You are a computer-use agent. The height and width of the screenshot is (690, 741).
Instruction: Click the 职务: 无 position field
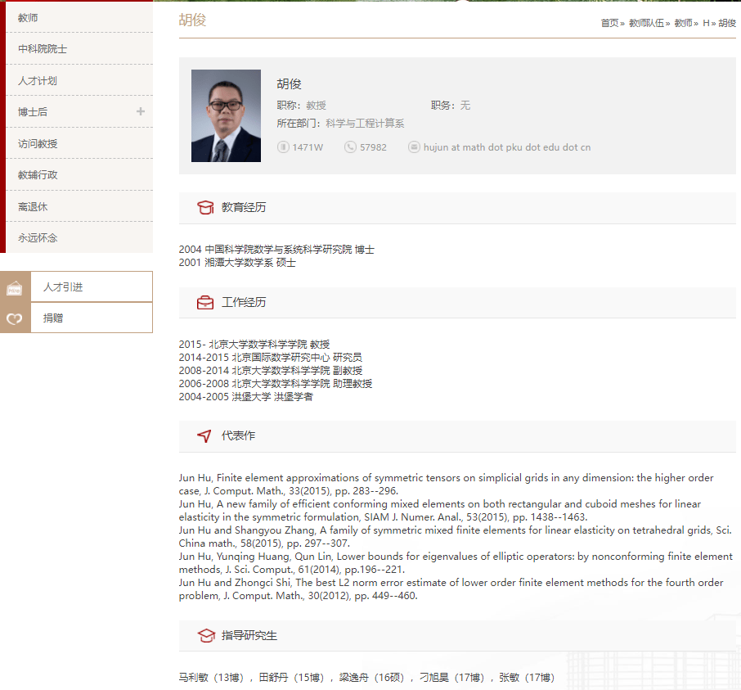451,106
